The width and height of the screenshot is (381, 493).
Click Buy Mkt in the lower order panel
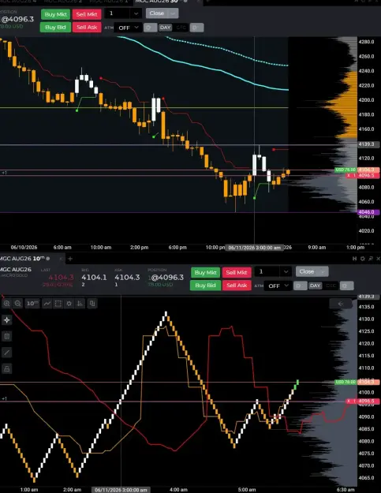click(205, 272)
